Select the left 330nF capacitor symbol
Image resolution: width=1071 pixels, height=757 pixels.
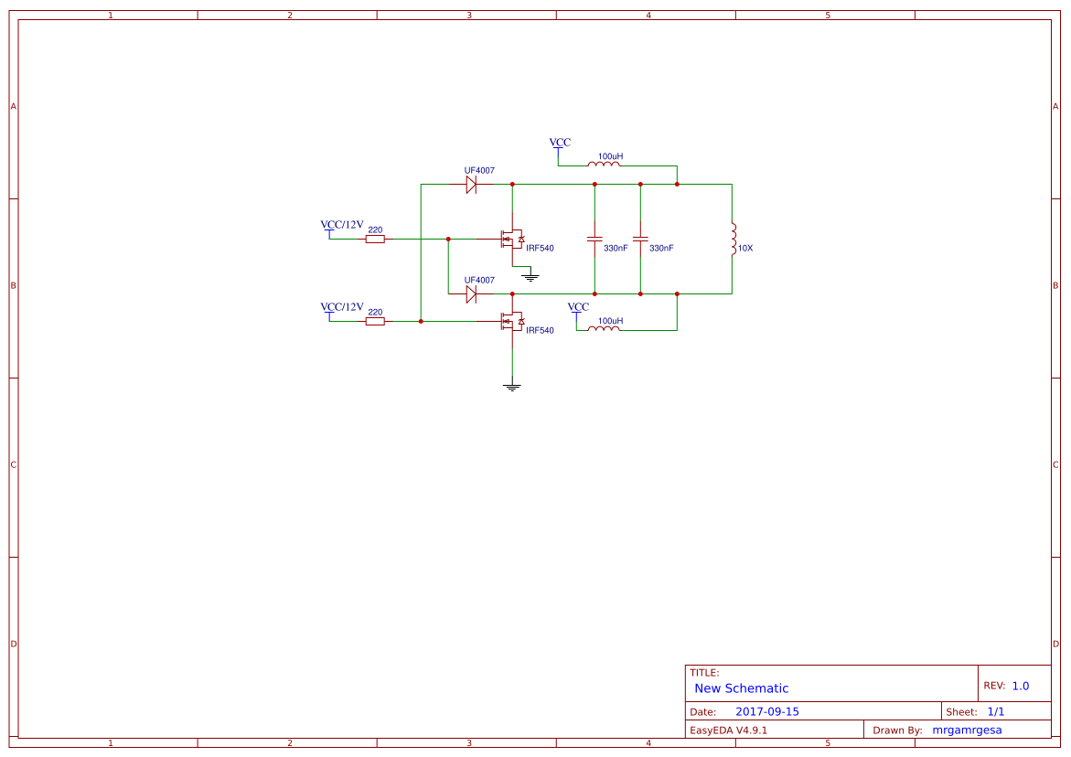[x=594, y=240]
